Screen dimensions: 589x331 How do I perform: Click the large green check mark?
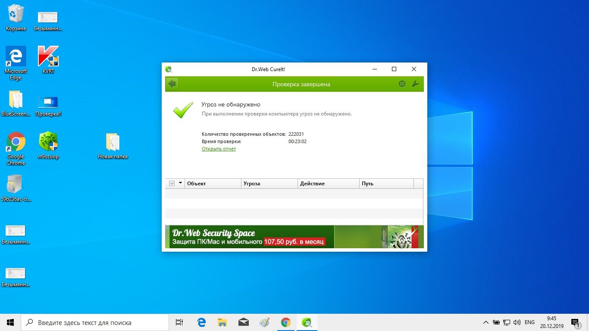pos(183,110)
